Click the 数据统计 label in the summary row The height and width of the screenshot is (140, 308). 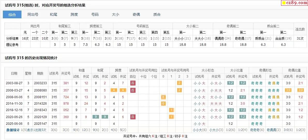(13, 130)
